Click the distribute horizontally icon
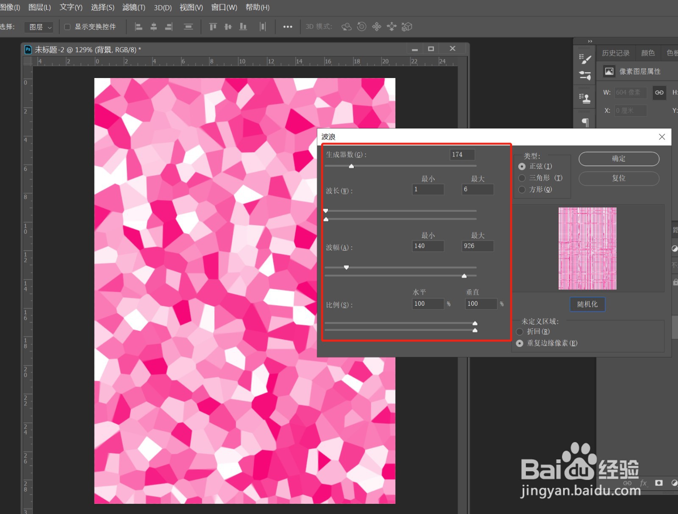The image size is (678, 514). (263, 27)
